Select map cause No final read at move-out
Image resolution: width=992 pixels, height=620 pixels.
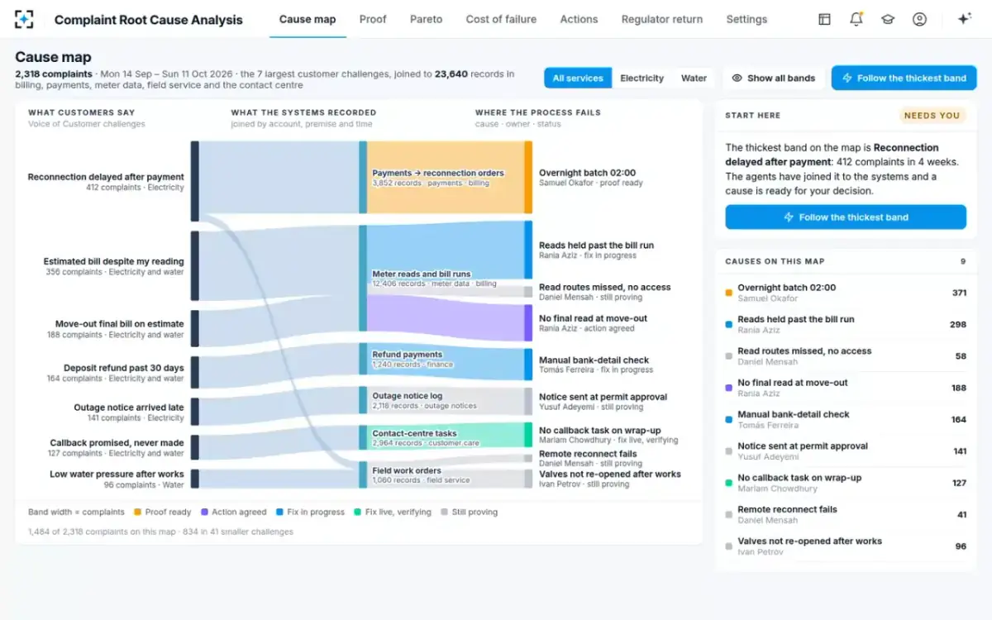pyautogui.click(x=593, y=322)
